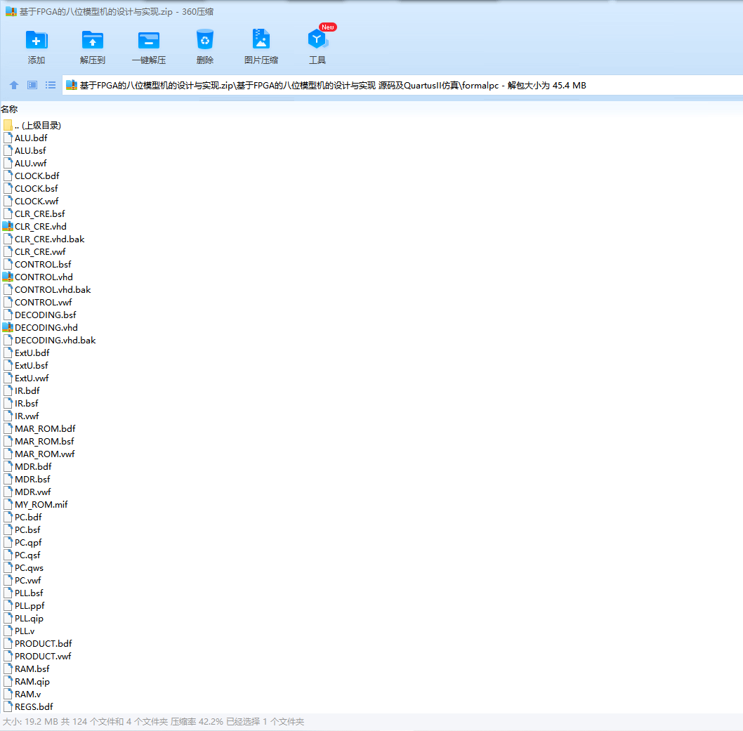The width and height of the screenshot is (743, 731).
Task: Select file ALU.bdf
Action: tap(25, 138)
